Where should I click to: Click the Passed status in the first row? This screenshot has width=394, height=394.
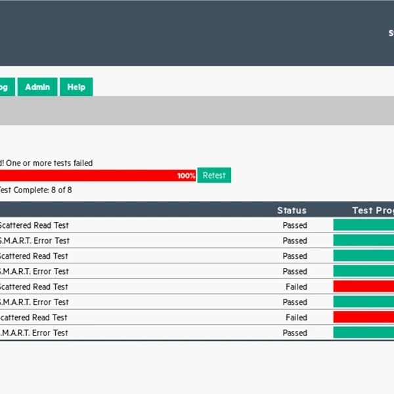pos(295,225)
